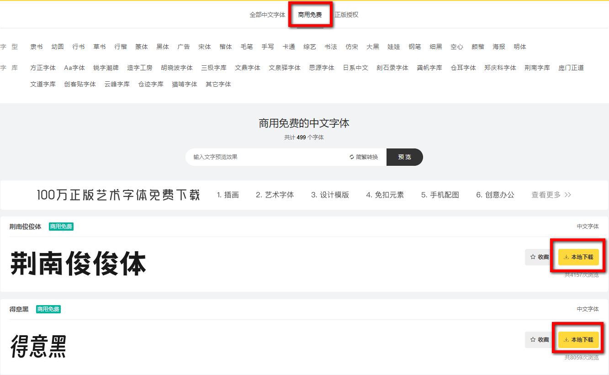Click the 商用免费 badge beside 得意黑
The width and height of the screenshot is (609, 375).
(48, 309)
